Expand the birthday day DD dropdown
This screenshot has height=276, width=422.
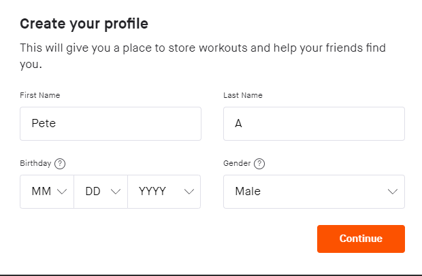point(101,192)
